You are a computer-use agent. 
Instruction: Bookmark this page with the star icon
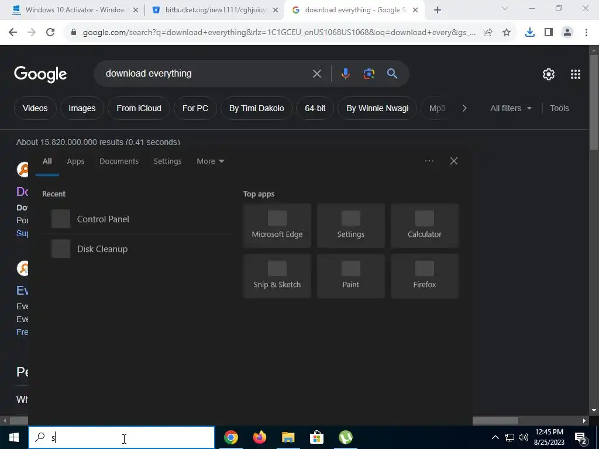click(507, 33)
